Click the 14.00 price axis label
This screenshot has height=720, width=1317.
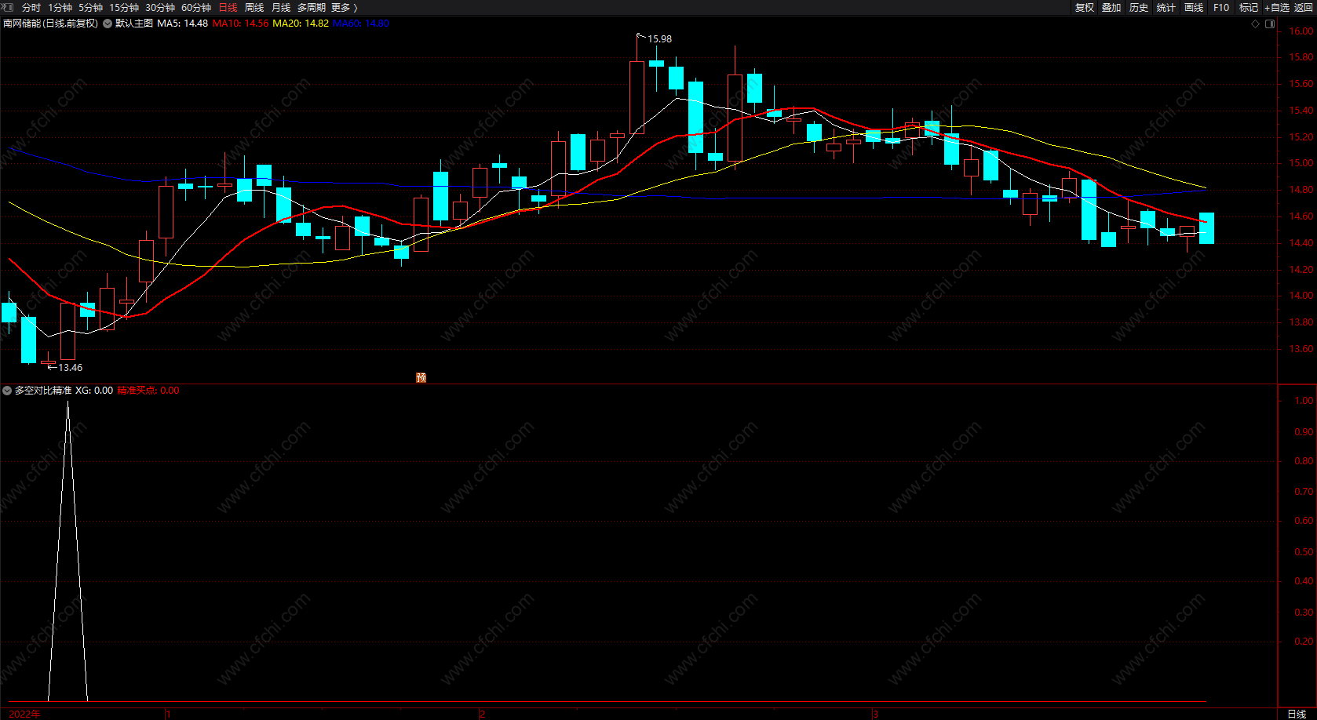coord(1301,296)
